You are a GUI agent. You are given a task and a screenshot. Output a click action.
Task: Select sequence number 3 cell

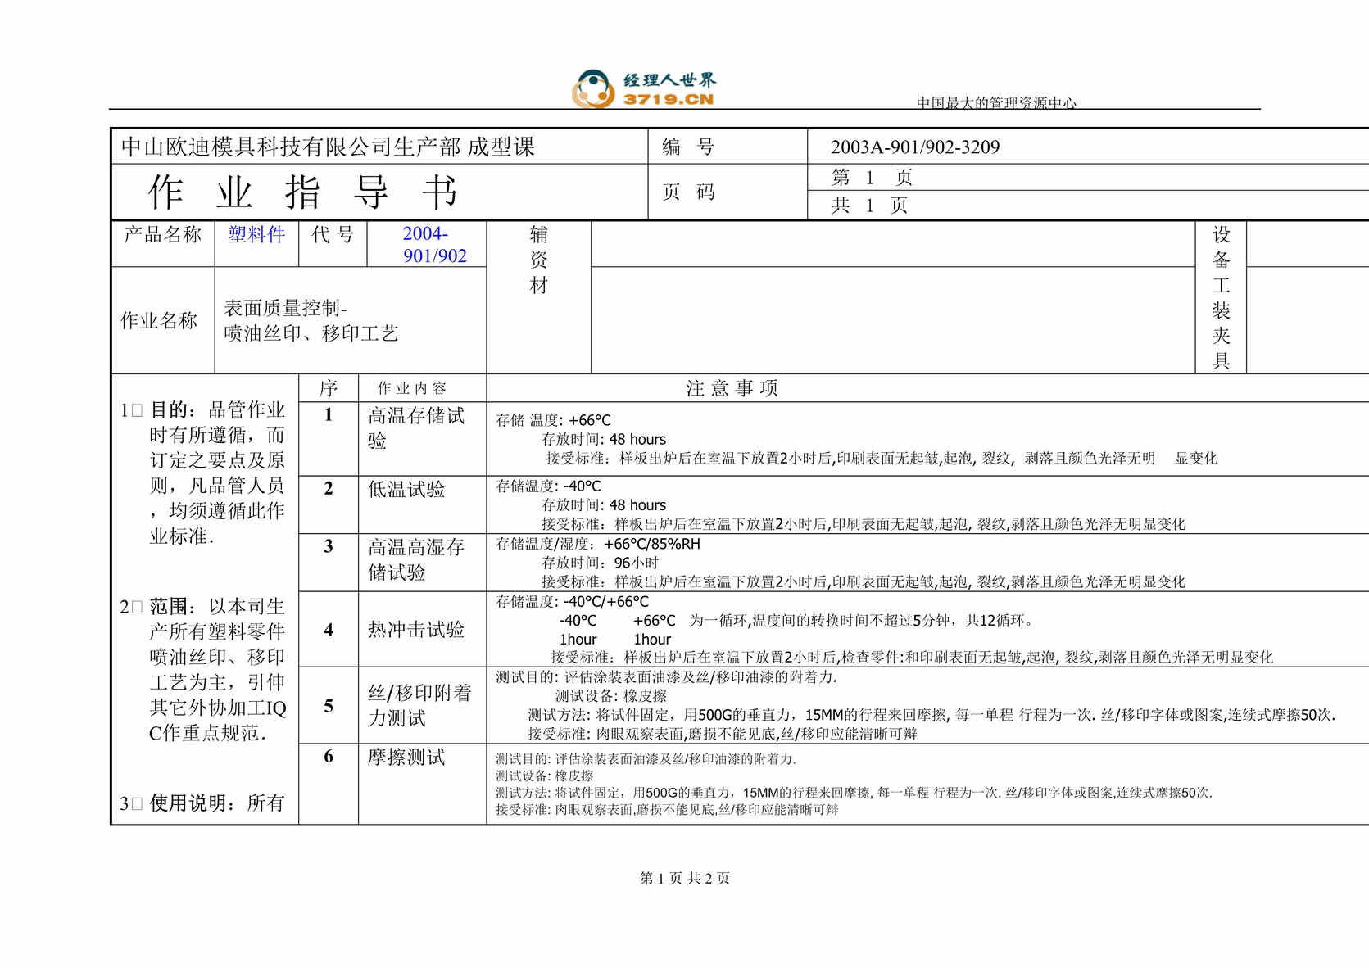tap(329, 562)
